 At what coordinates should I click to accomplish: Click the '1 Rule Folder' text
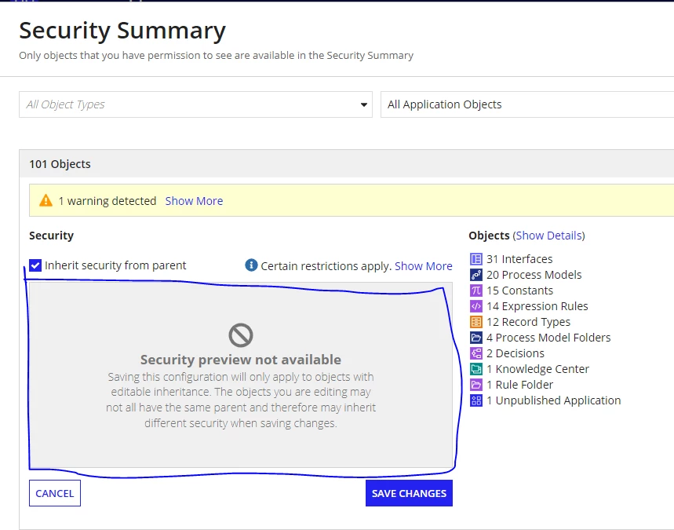coord(519,385)
